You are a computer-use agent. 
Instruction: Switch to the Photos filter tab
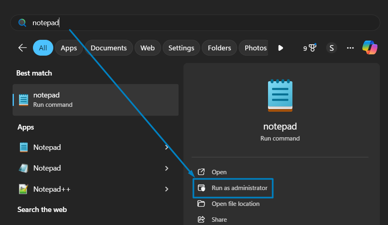254,48
